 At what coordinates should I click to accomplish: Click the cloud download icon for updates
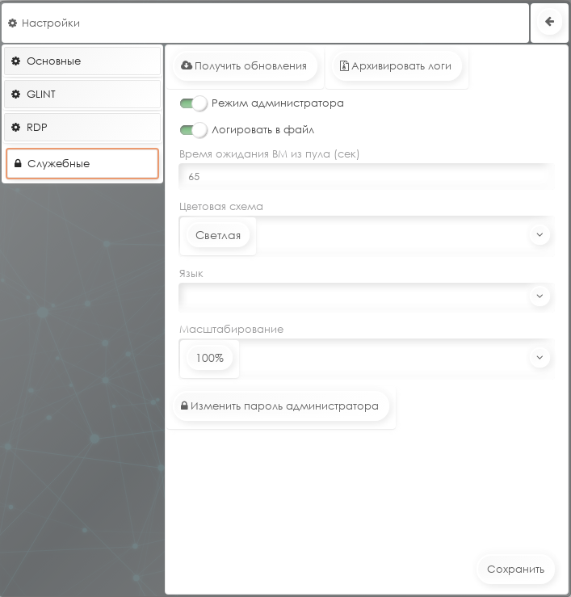pyautogui.click(x=187, y=65)
